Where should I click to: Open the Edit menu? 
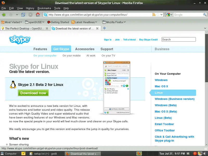tap(11, 8)
